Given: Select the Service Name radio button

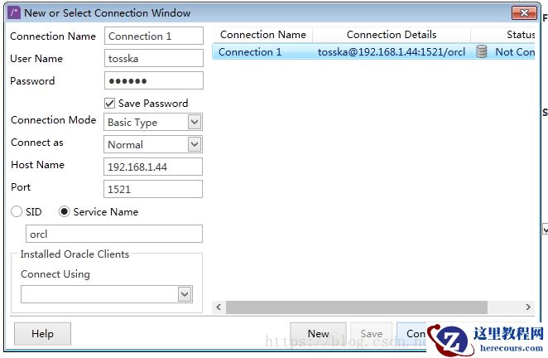Looking at the screenshot, I should point(64,211).
